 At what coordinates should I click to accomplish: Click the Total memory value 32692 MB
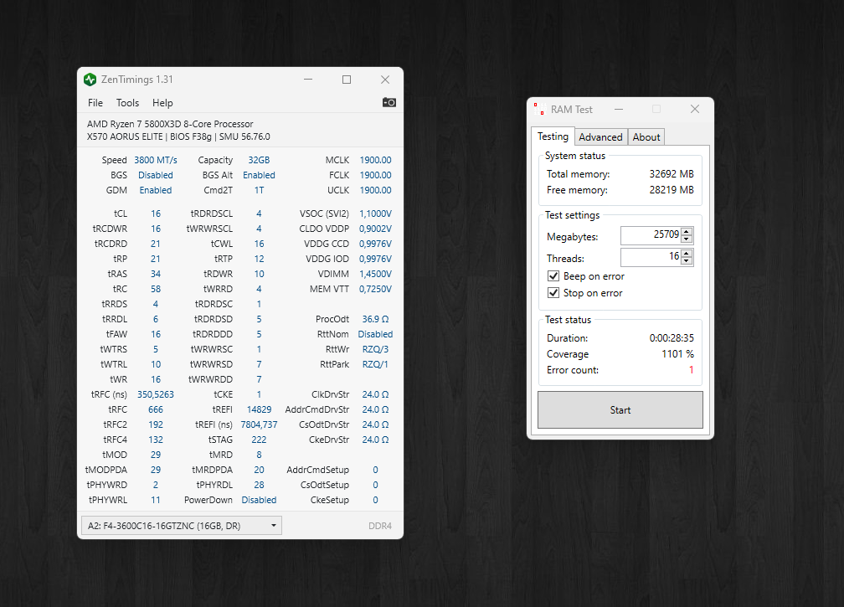(x=672, y=174)
